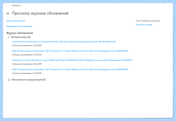Go to Settings home via house icon
176x121 pixels.
click(8, 13)
